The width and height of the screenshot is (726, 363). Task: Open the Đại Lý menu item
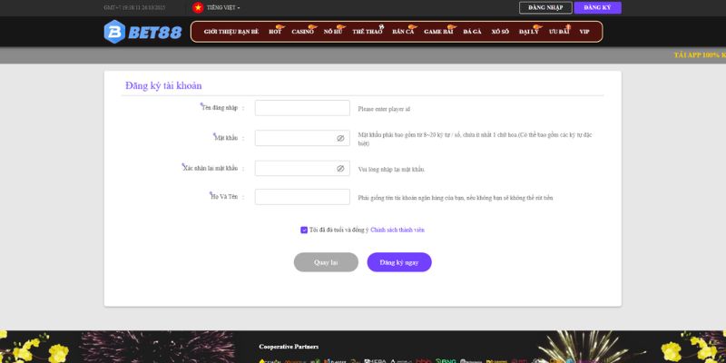tap(528, 32)
